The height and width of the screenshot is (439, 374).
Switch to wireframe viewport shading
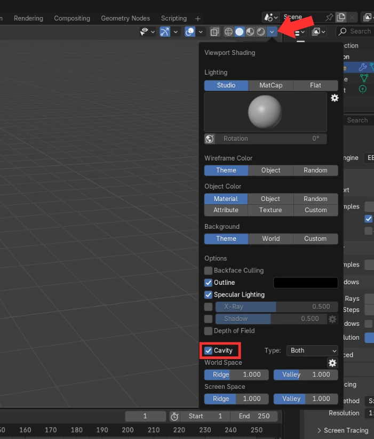pyautogui.click(x=228, y=31)
